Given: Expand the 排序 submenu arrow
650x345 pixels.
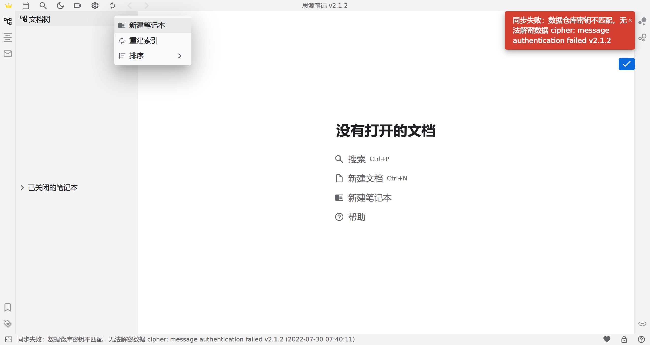Looking at the screenshot, I should pyautogui.click(x=180, y=56).
